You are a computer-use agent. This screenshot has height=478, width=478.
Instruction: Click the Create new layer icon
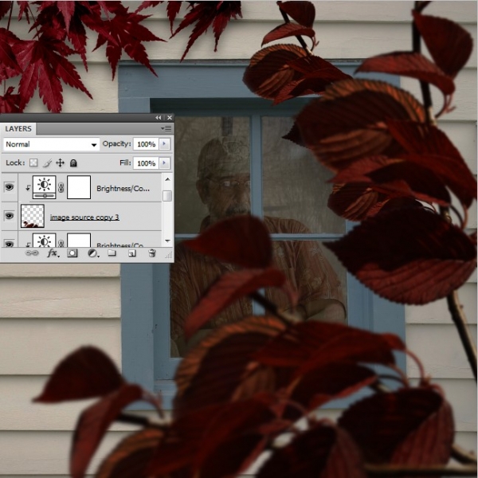pyautogui.click(x=132, y=253)
